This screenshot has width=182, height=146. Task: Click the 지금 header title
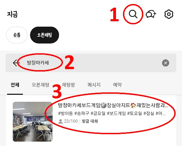click(12, 14)
